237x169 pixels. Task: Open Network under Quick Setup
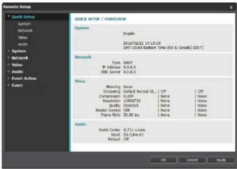click(25, 30)
